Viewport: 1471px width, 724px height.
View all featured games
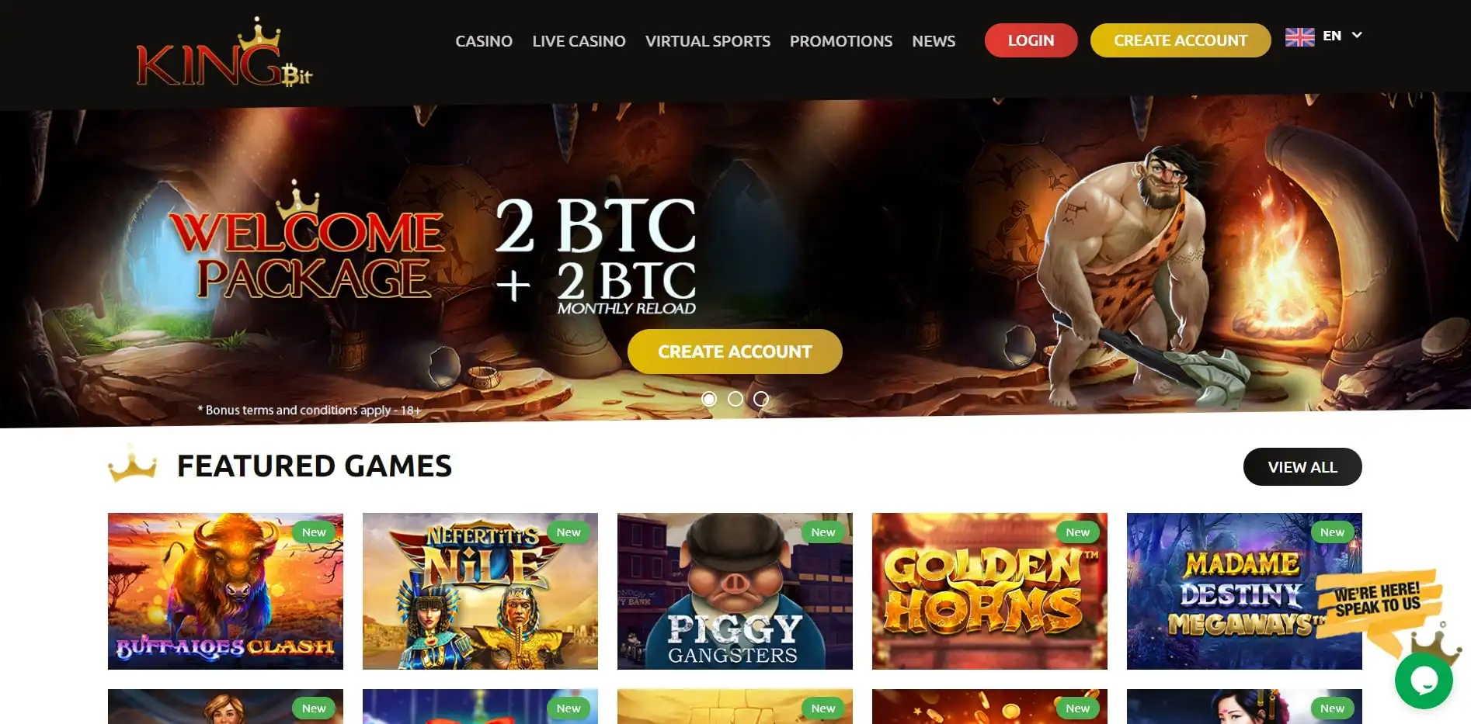coord(1302,467)
